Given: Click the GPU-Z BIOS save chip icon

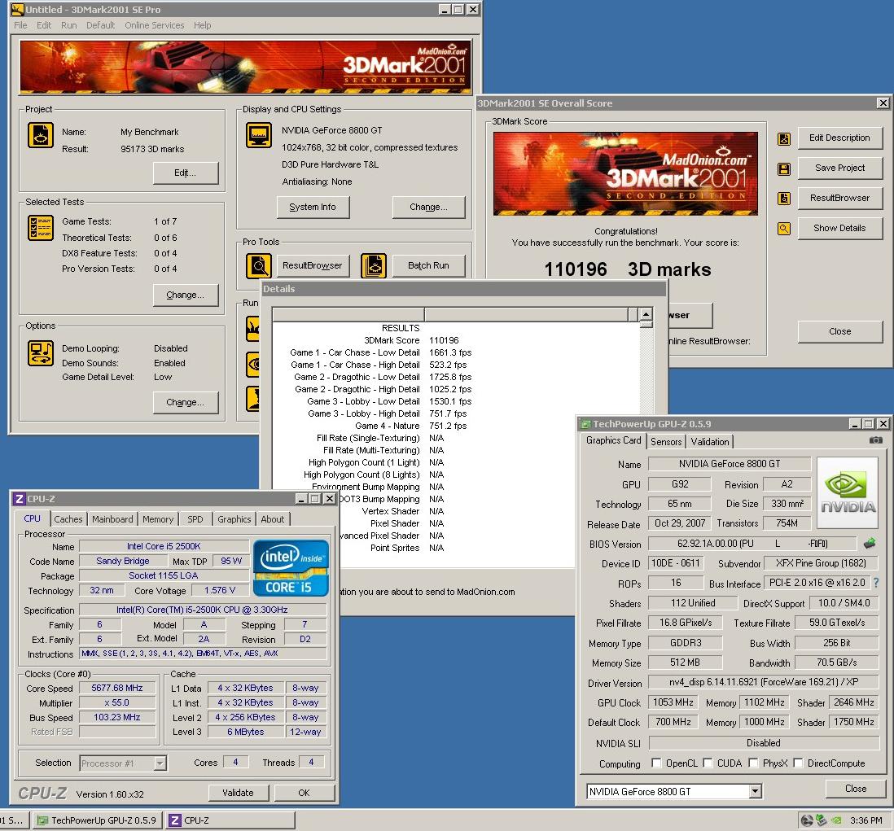Looking at the screenshot, I should pyautogui.click(x=870, y=543).
